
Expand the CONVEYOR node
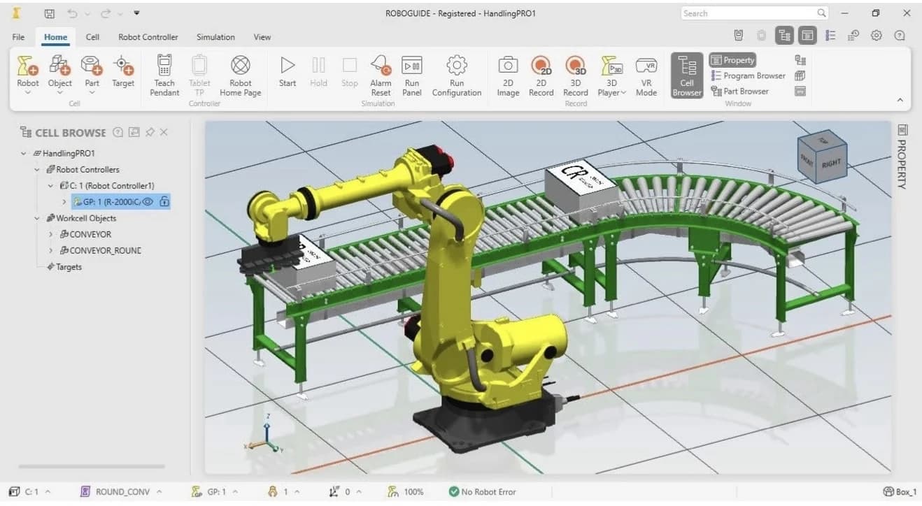(x=50, y=234)
